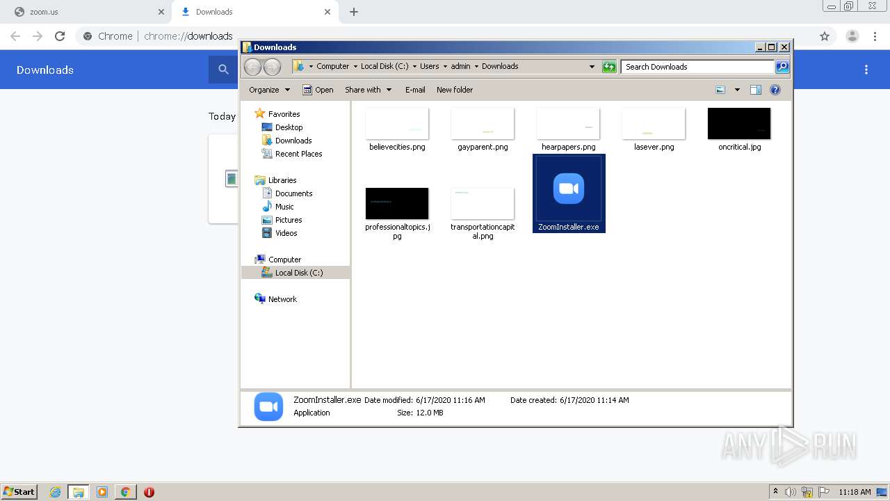Reload the Chrome downloads page
The width and height of the screenshot is (890, 501).
pos(60,36)
